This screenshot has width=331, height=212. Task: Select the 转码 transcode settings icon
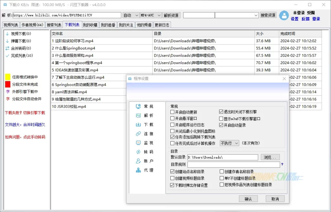tap(138, 152)
